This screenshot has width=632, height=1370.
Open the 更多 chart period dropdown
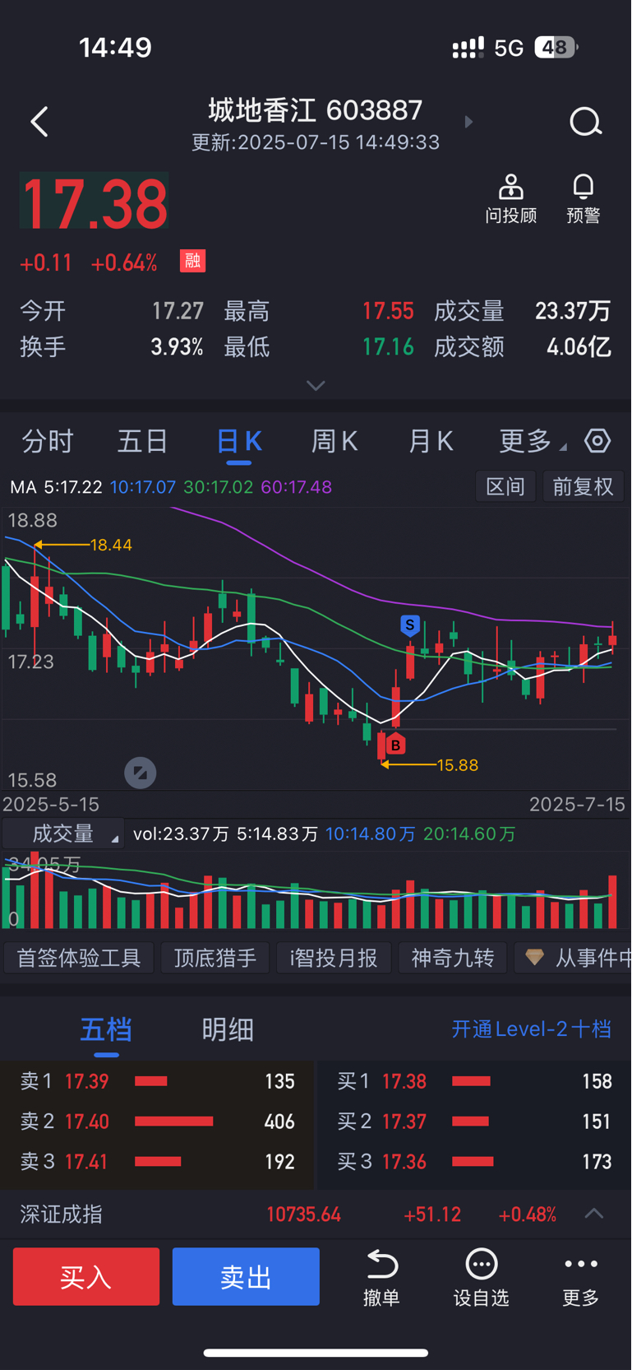pos(532,441)
